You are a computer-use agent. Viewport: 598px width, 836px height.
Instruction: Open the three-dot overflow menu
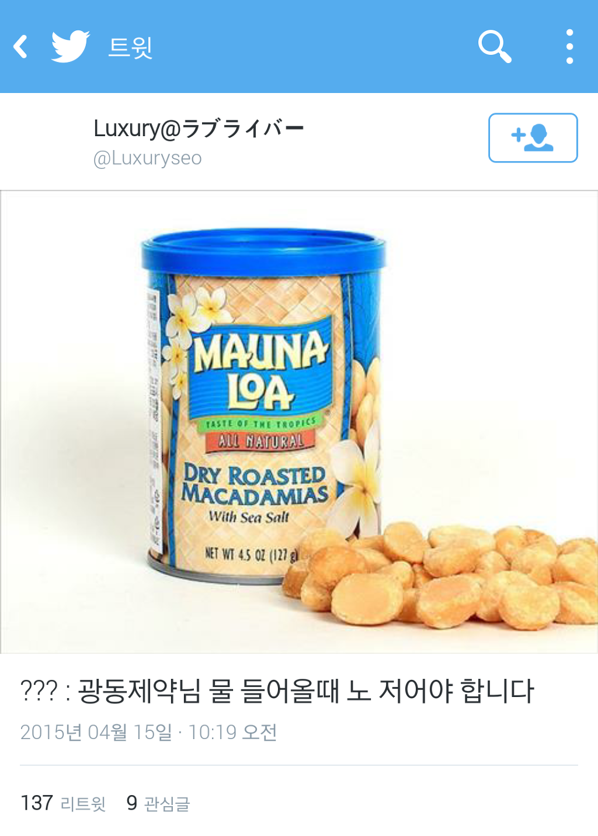(569, 47)
